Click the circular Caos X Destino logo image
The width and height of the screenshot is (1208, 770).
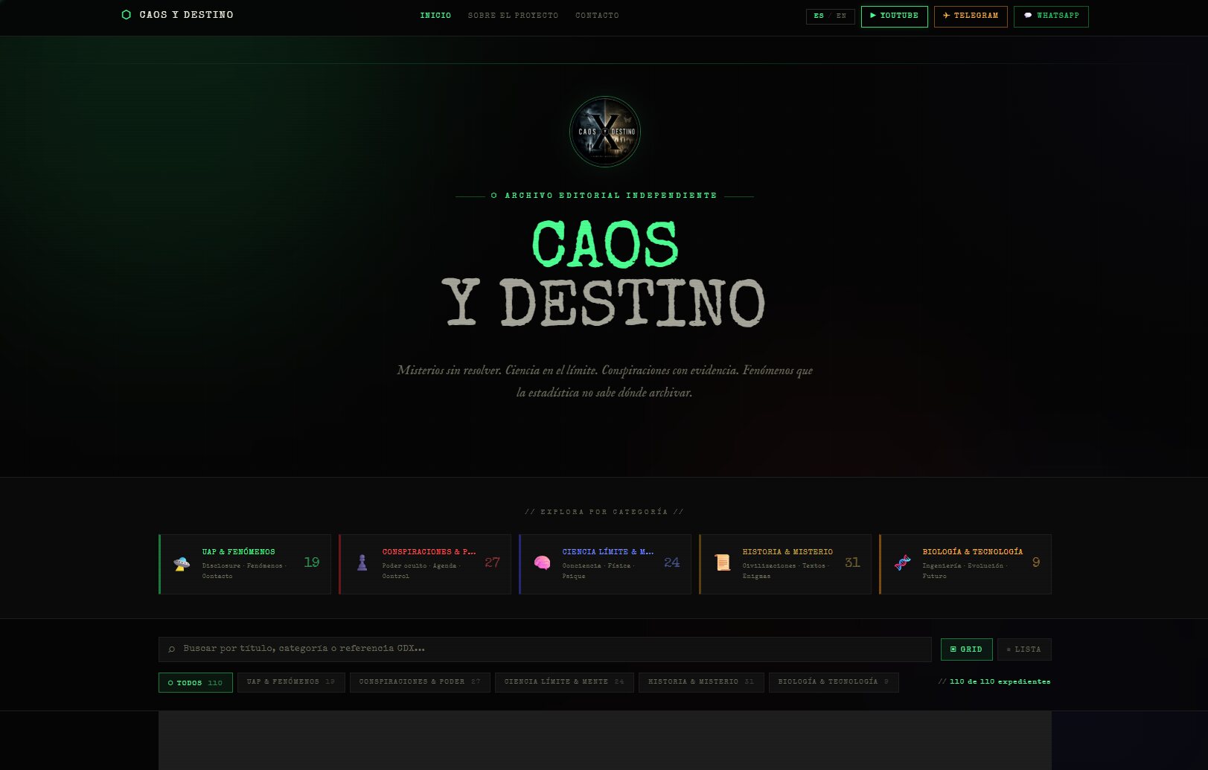click(x=605, y=132)
